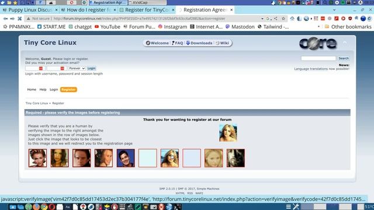Image resolution: width=374 pixels, height=210 pixels.
Task: Open the YouTube bookmark
Action: (108, 27)
